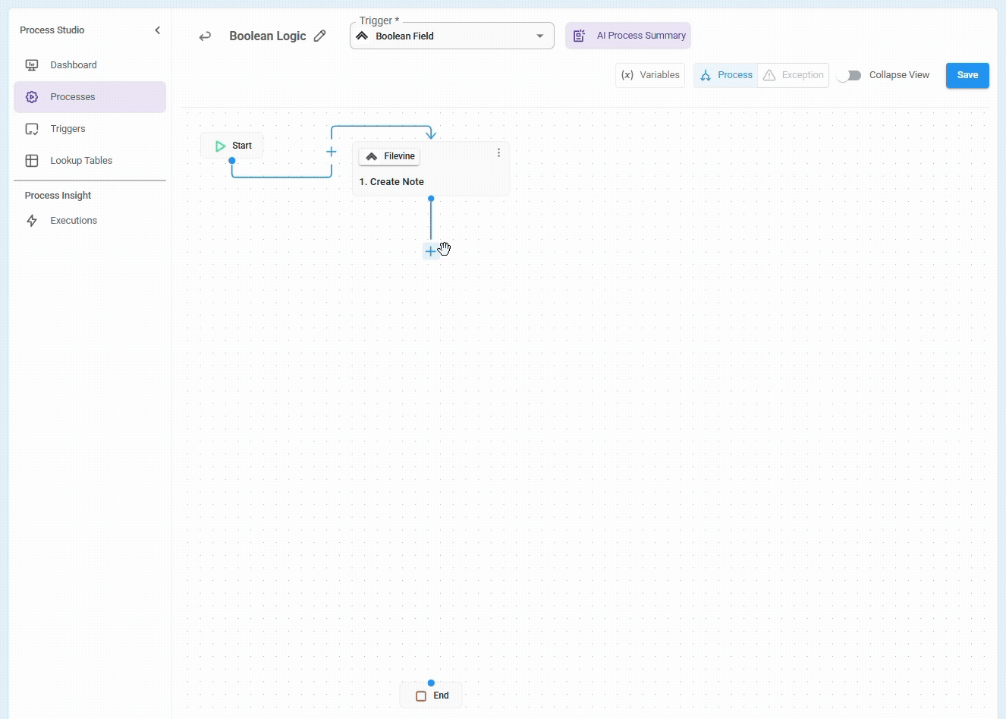Click the back arrow icon beside Boolean Logic
This screenshot has width=1006, height=719.
tap(205, 36)
